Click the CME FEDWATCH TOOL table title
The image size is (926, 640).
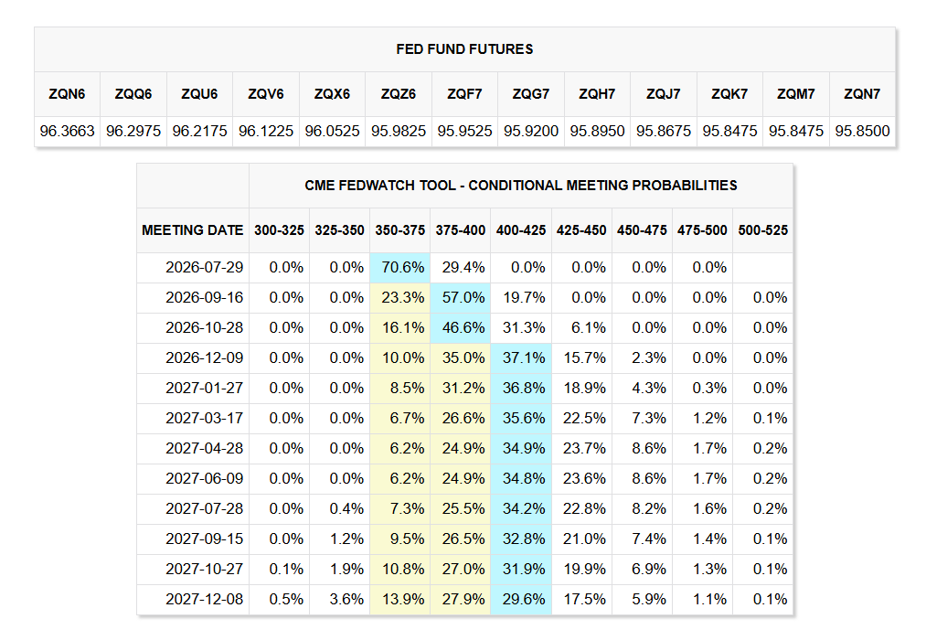coord(520,186)
